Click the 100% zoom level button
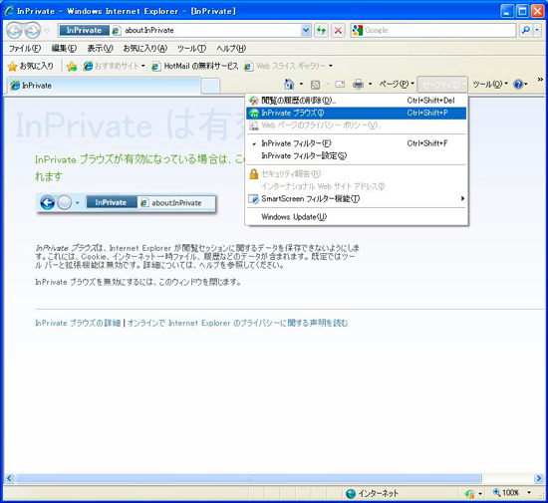The image size is (548, 503). 506,493
